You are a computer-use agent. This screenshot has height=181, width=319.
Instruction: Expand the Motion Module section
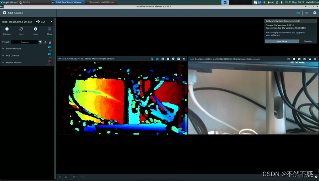[3, 62]
